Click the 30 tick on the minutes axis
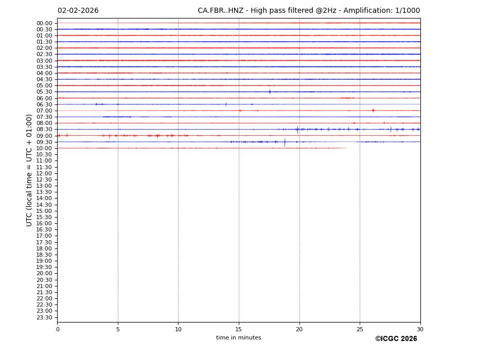This screenshot has height=358, width=477. point(420,329)
